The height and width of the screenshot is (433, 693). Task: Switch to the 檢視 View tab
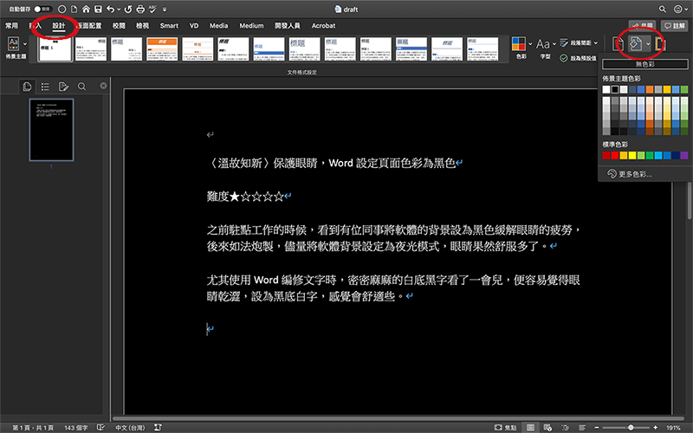tap(142, 26)
